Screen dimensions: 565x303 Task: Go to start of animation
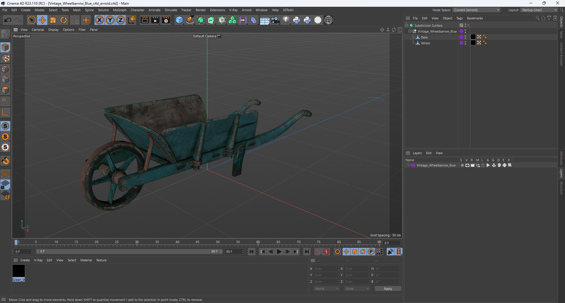(x=252, y=252)
